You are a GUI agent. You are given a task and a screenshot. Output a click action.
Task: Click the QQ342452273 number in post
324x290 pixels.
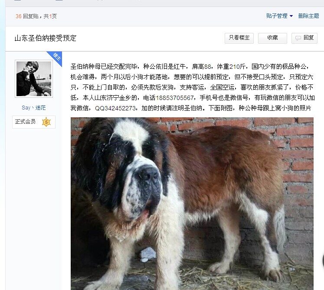(115, 108)
